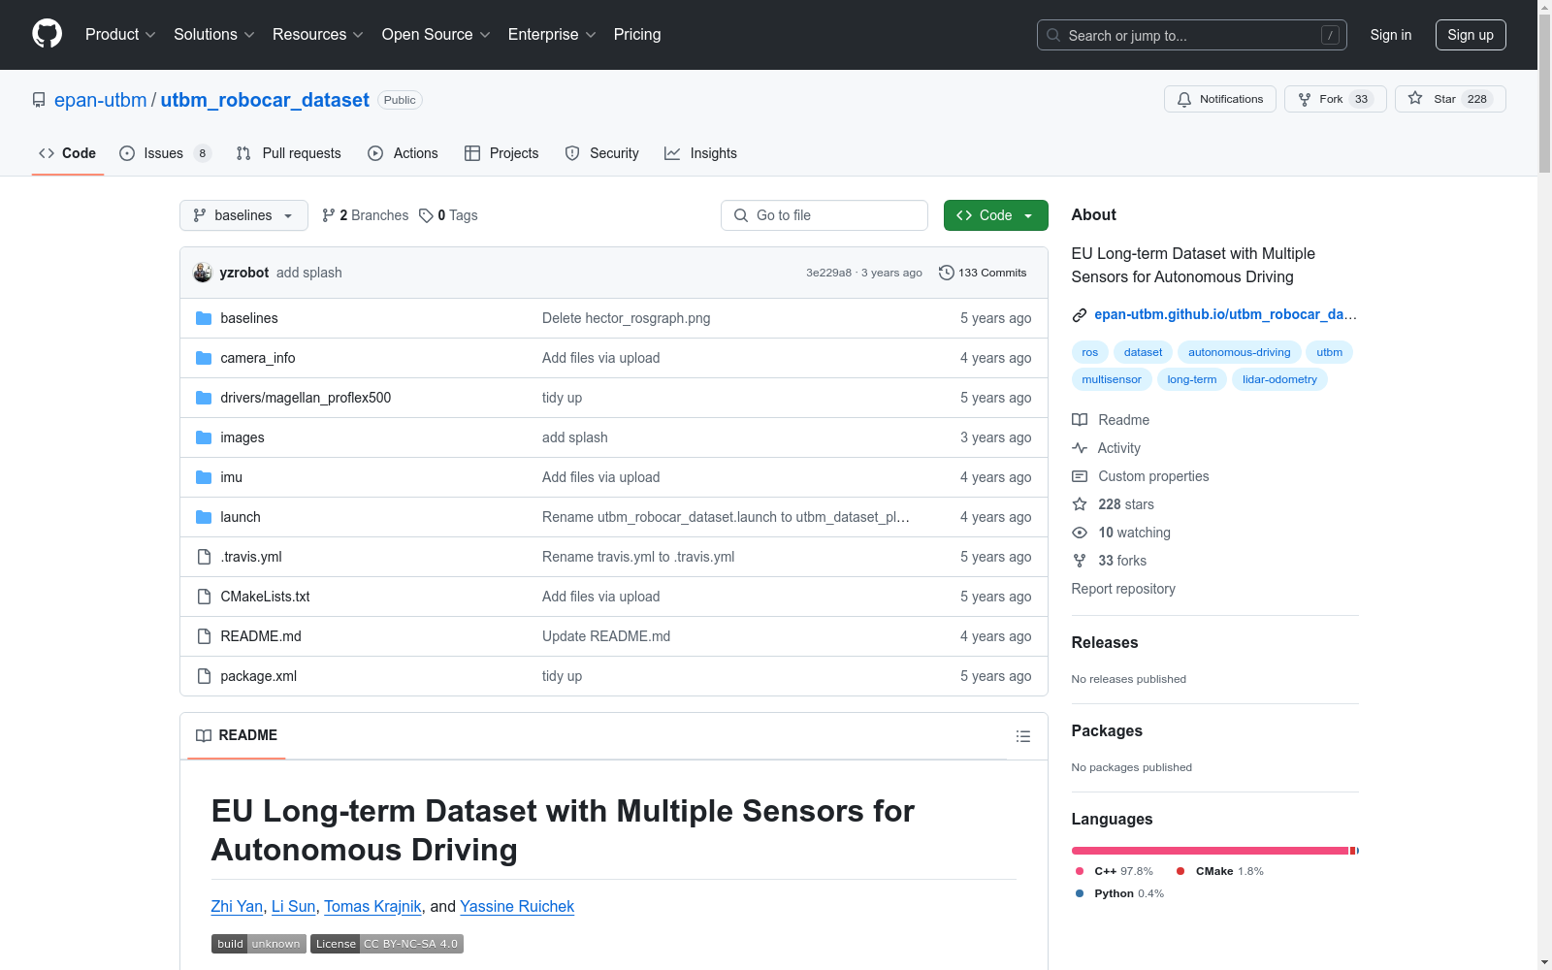Open the Projects tab

click(x=501, y=153)
